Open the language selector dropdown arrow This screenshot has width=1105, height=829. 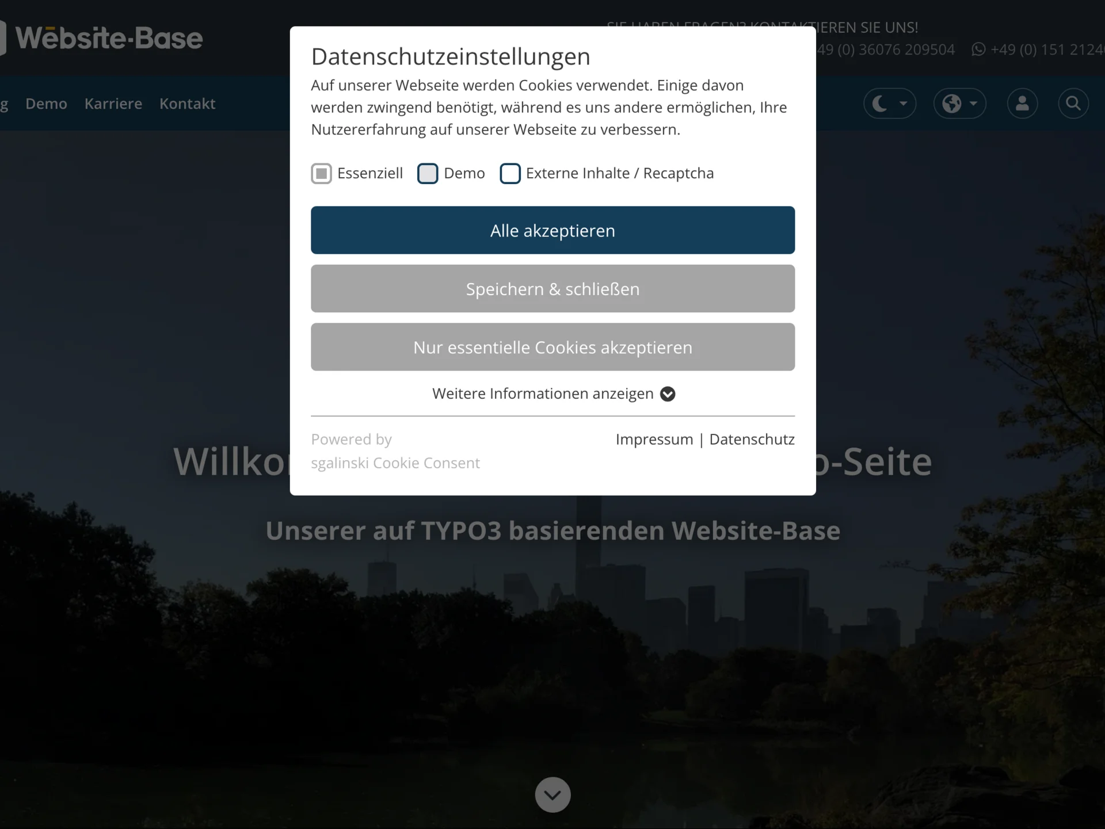tap(973, 105)
